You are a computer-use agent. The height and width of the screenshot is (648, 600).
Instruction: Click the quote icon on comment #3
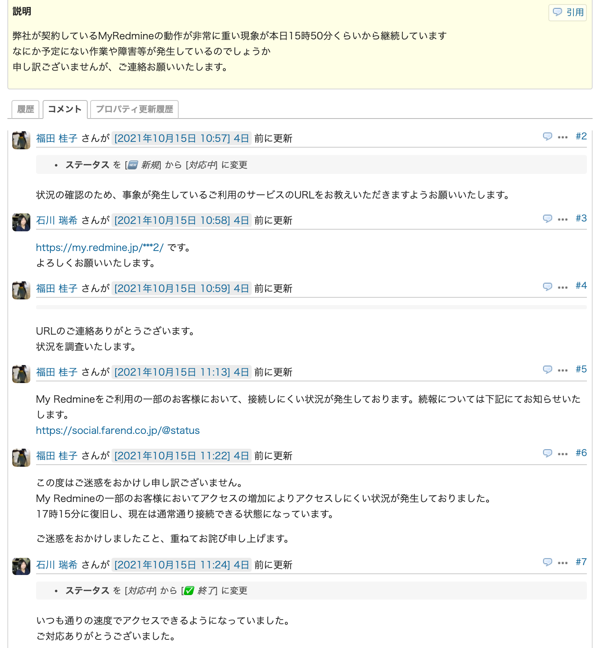[547, 219]
